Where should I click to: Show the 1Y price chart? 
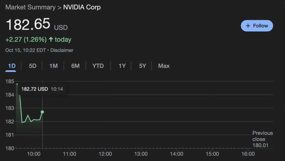(122, 66)
